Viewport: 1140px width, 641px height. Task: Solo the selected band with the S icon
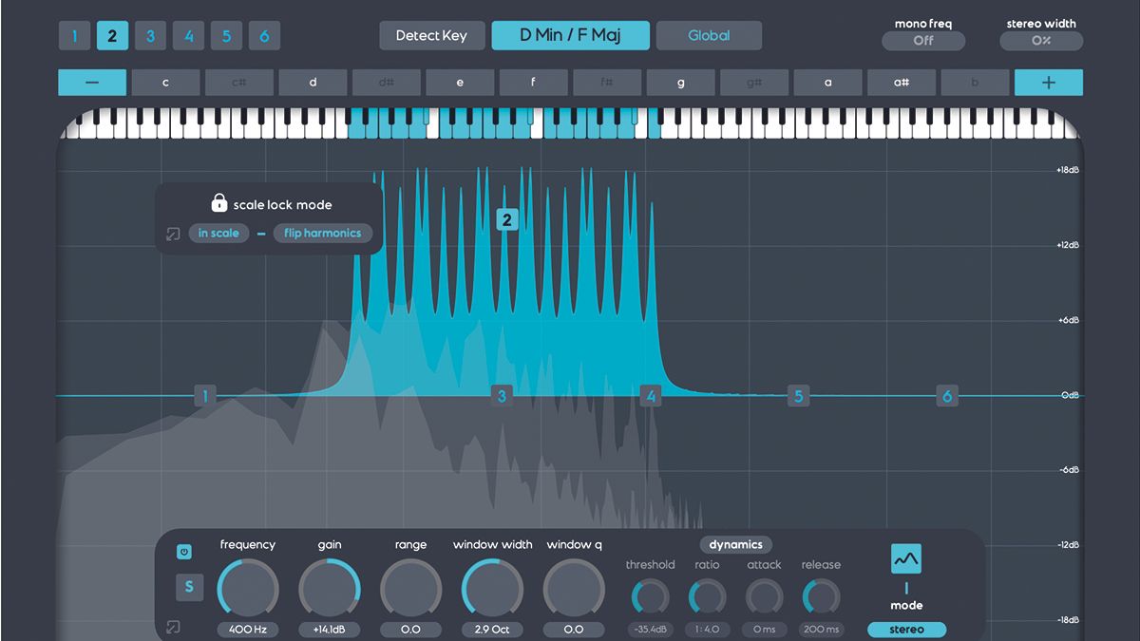pos(189,587)
